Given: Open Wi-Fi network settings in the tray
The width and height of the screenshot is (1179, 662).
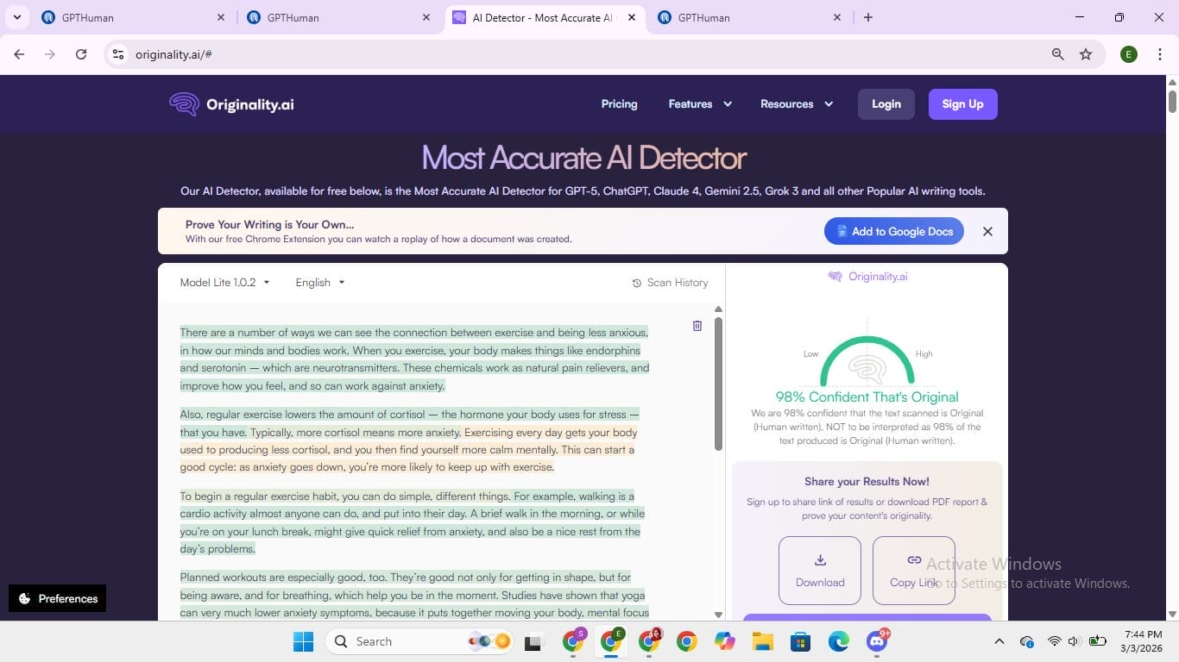Looking at the screenshot, I should click(x=1054, y=641).
